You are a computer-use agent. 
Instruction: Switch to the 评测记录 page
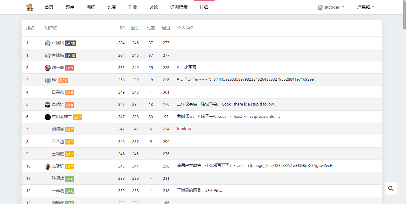click(x=179, y=7)
